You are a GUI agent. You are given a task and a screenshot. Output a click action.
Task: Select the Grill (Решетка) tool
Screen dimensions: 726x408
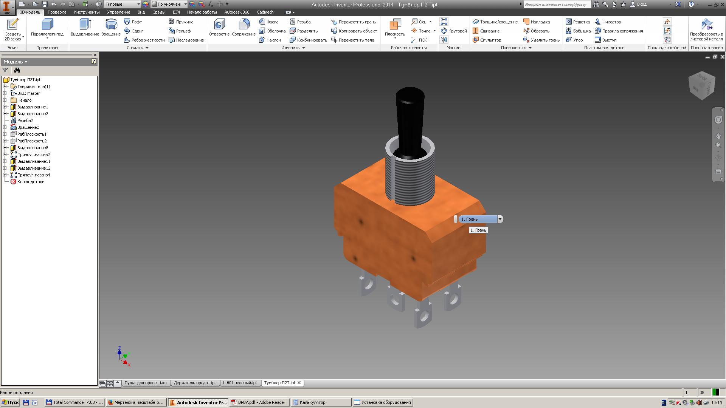coord(577,22)
